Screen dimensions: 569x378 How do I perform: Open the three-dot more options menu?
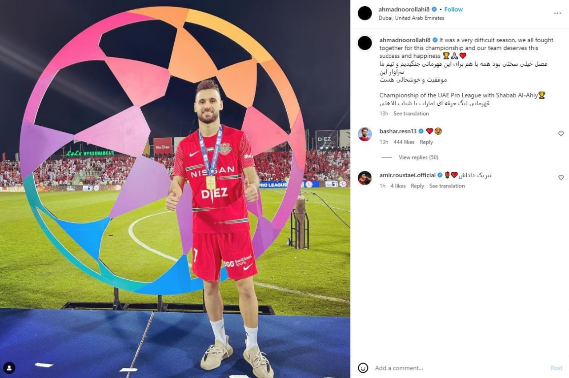(x=557, y=13)
